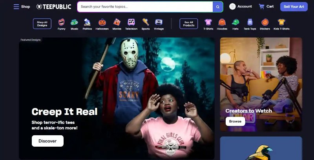The width and height of the screenshot is (314, 160).
Task: Open the Account link text
Action: [x=245, y=6]
